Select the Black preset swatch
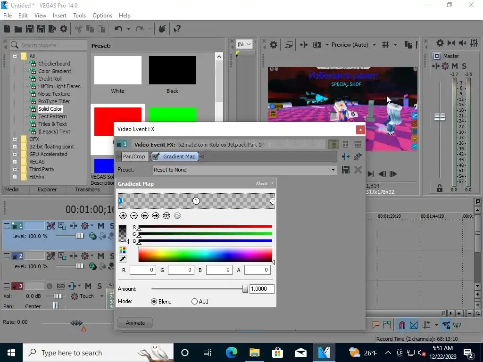The height and width of the screenshot is (362, 483). coord(173,70)
